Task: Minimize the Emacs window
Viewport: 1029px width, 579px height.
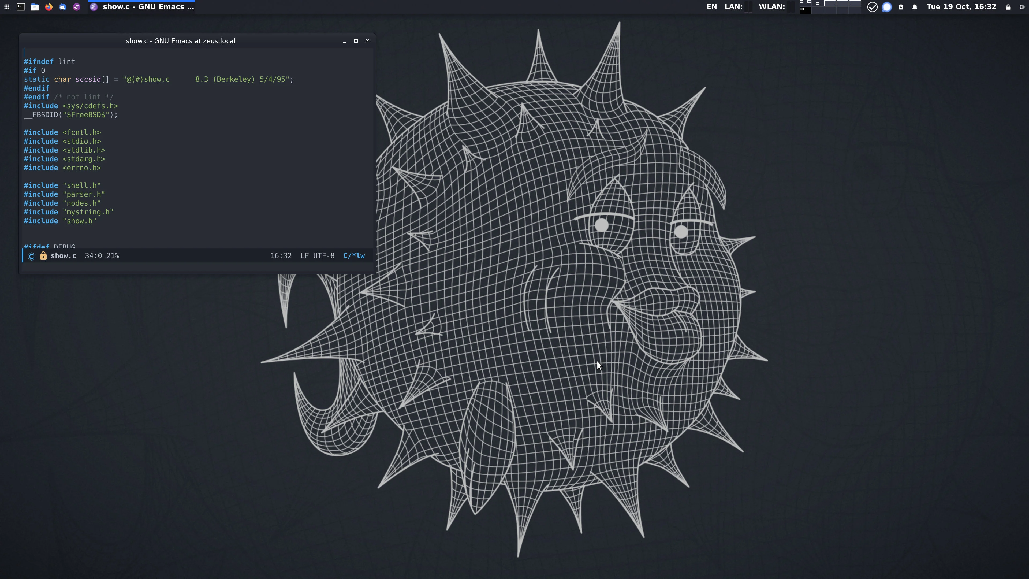Action: coord(344,41)
